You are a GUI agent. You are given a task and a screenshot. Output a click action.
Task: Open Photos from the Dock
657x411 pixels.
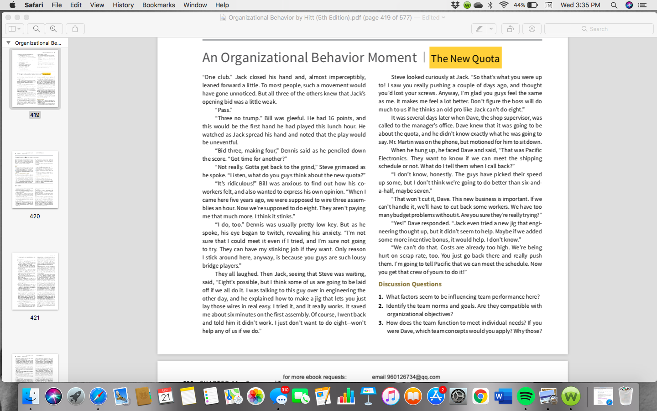(255, 396)
